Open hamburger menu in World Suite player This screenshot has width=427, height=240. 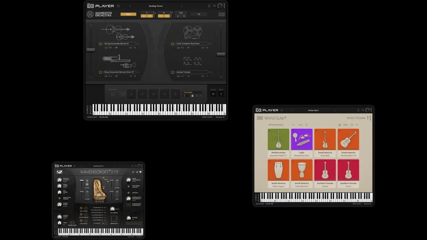pos(282,110)
